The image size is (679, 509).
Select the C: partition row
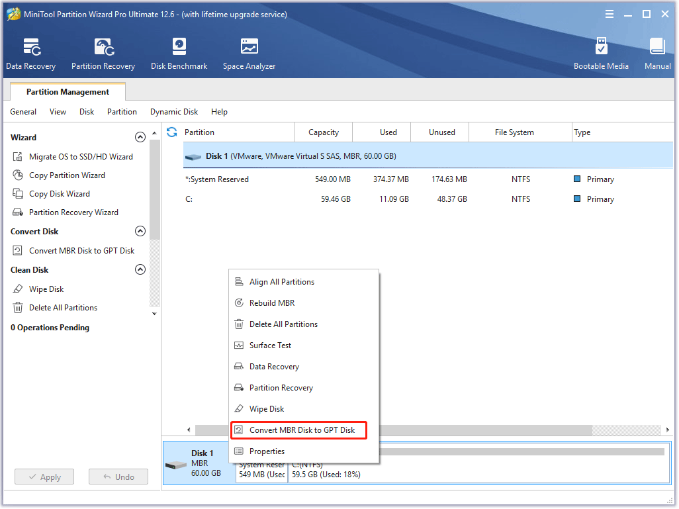tap(428, 199)
